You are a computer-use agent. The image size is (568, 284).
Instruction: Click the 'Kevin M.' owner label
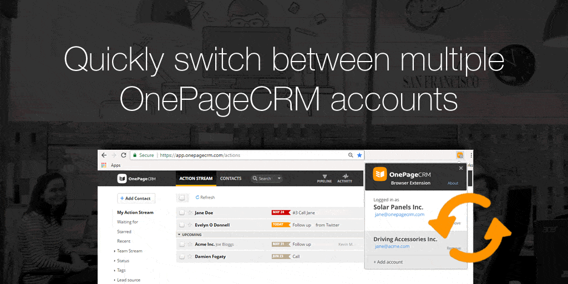tap(346, 244)
